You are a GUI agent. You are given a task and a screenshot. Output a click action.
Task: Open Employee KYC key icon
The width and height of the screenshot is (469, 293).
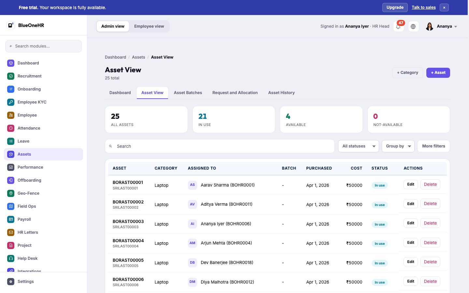coord(11,102)
